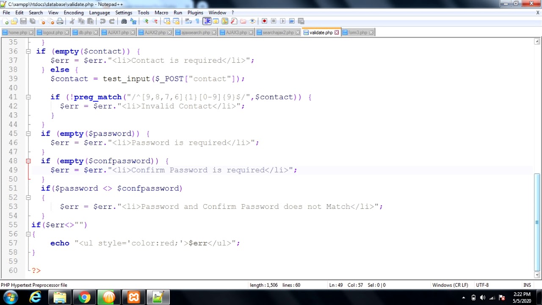542x305 pixels.
Task: Toggle INS insert mode in status bar
Action: click(x=527, y=285)
